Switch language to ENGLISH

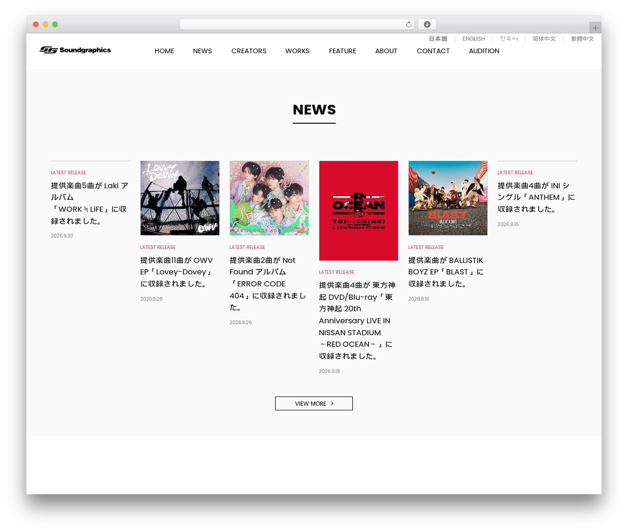point(473,39)
